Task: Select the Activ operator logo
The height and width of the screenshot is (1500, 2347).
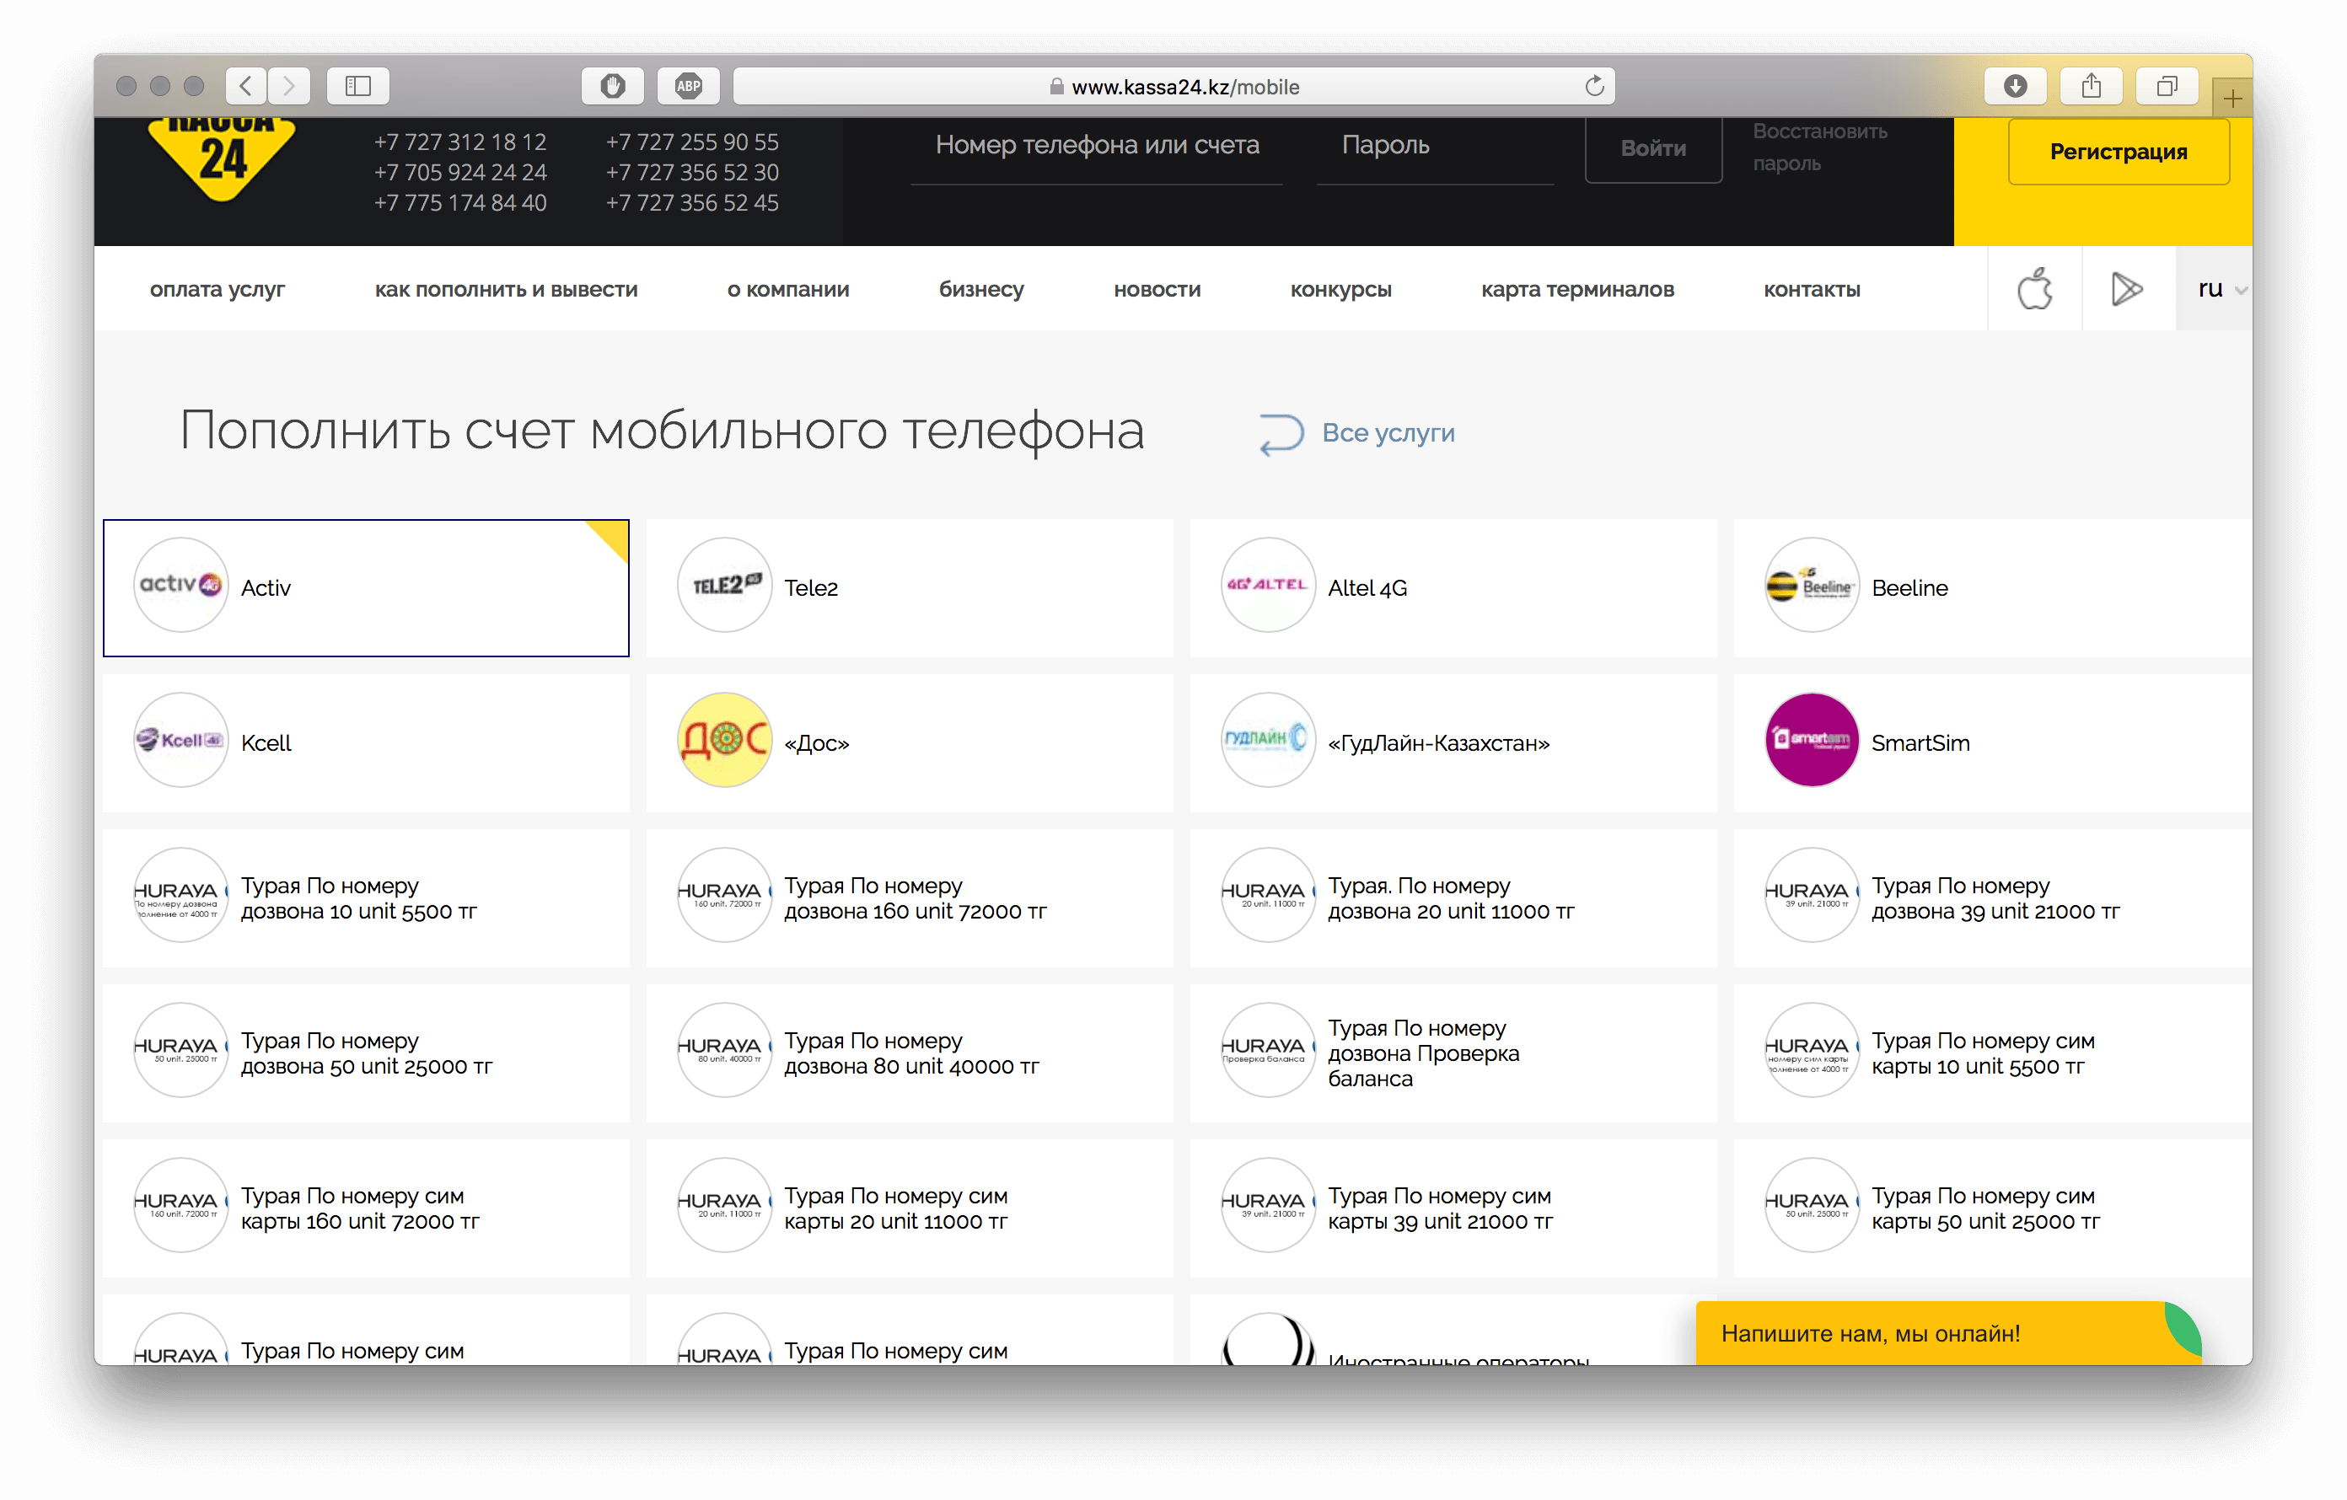Action: pos(181,586)
